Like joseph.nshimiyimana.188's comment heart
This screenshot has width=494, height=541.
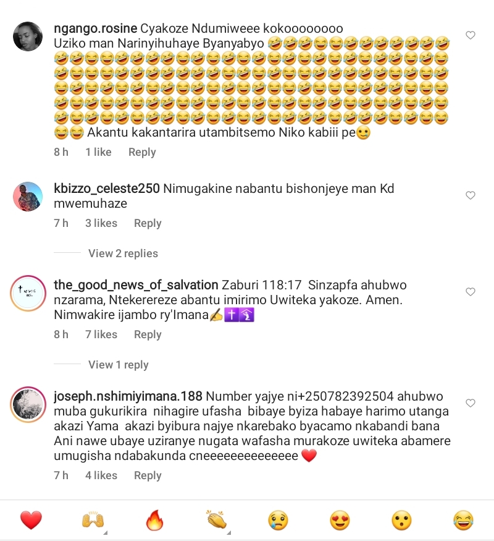[471, 403]
